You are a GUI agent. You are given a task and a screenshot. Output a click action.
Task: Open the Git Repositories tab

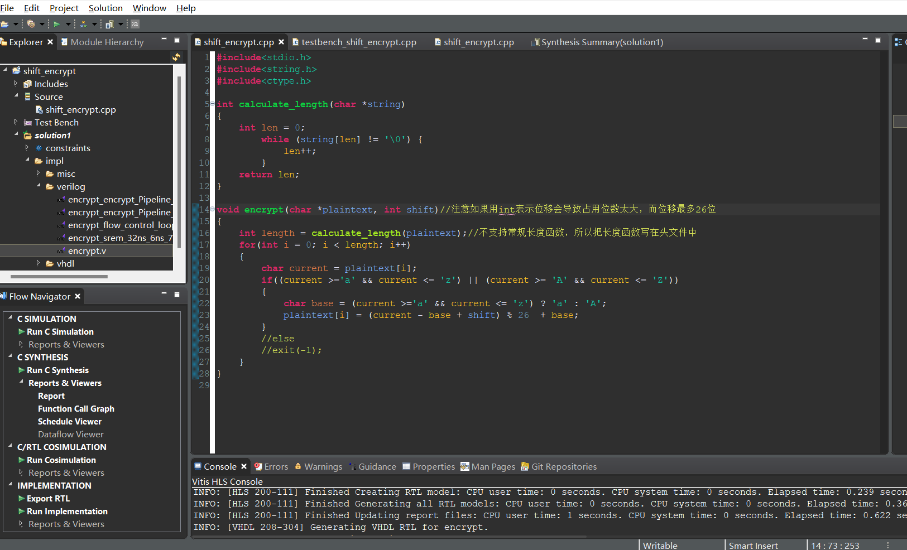click(559, 466)
